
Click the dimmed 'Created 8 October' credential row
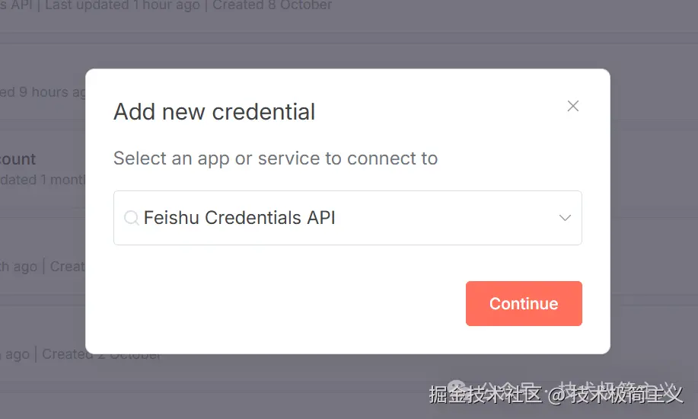pyautogui.click(x=272, y=5)
